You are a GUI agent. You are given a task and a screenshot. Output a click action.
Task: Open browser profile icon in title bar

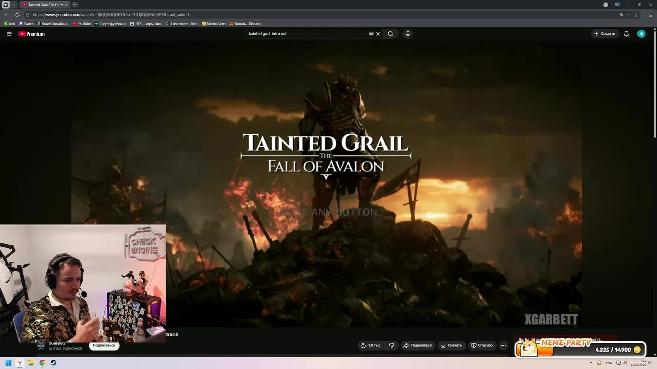click(x=606, y=5)
